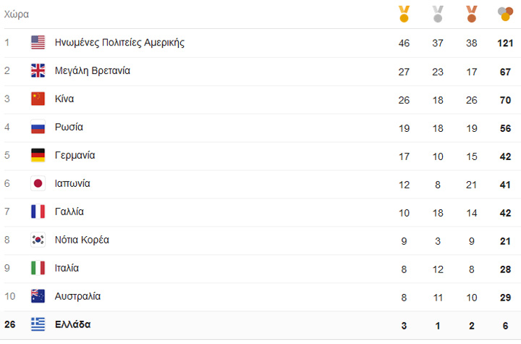
Task: Click the Japan flag icon
Action: [x=38, y=184]
